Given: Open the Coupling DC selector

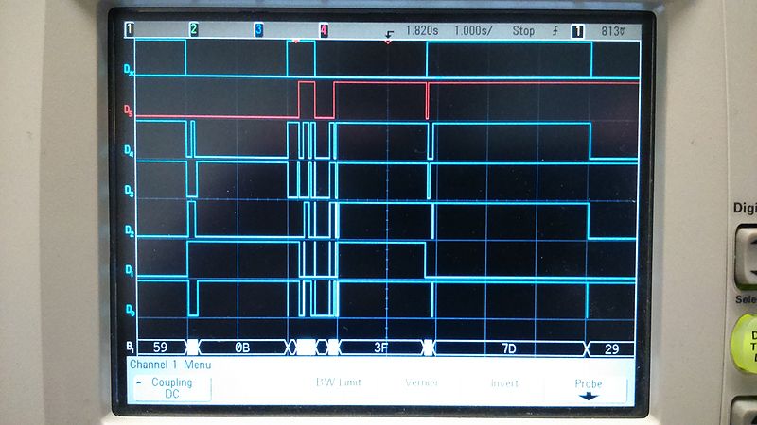Looking at the screenshot, I should point(171,388).
